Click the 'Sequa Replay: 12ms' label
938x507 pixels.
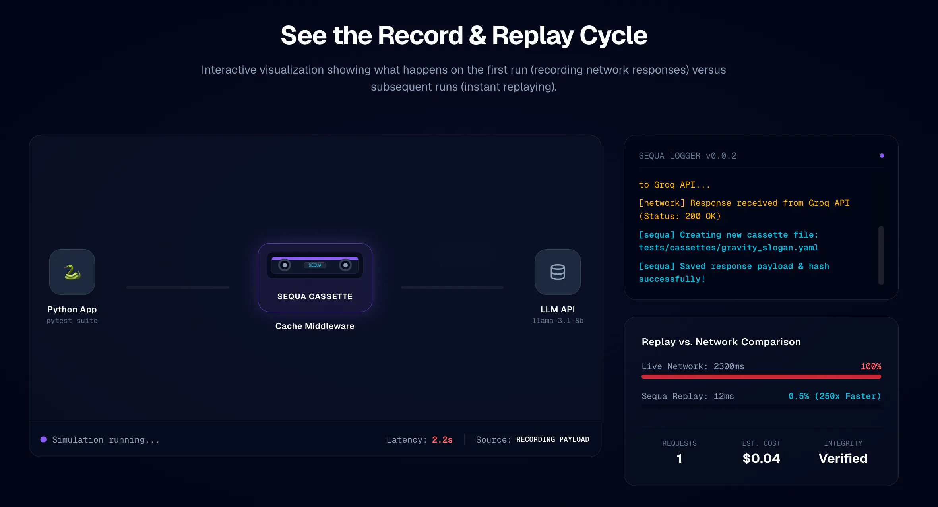click(688, 396)
